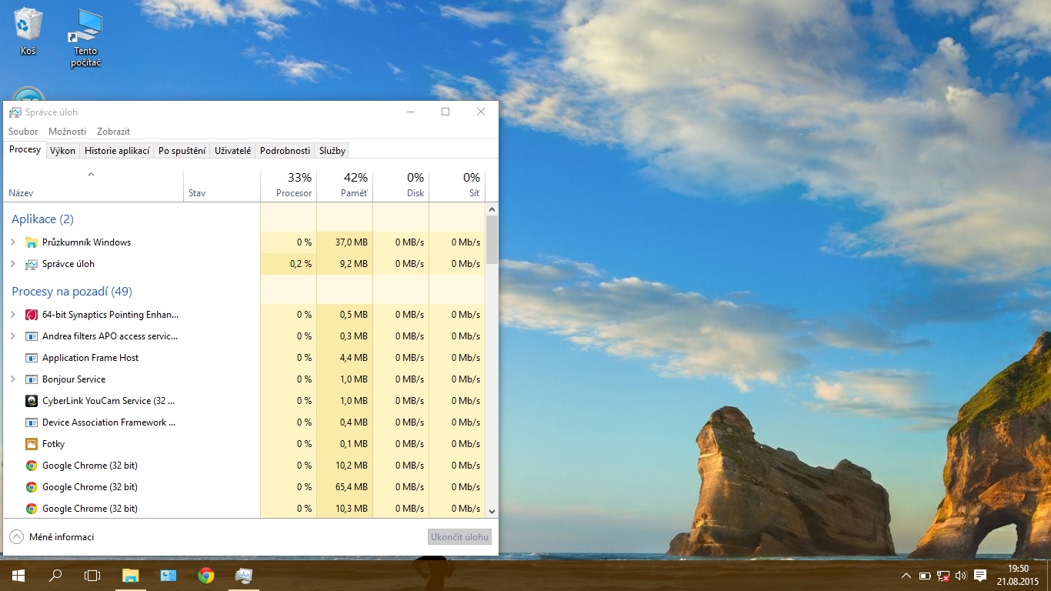Sort by Paměť 42% column header
The width and height of the screenshot is (1051, 591).
(x=345, y=185)
